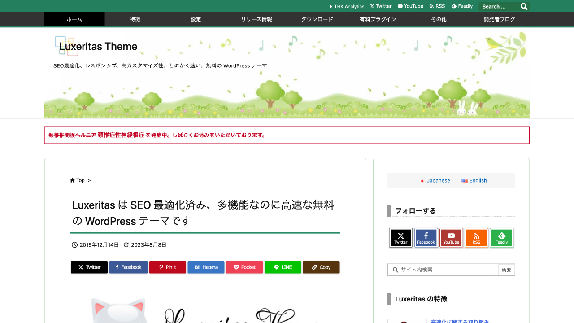Open the リリース情報 menu item
Viewport: 574px width, 323px height.
click(257, 19)
